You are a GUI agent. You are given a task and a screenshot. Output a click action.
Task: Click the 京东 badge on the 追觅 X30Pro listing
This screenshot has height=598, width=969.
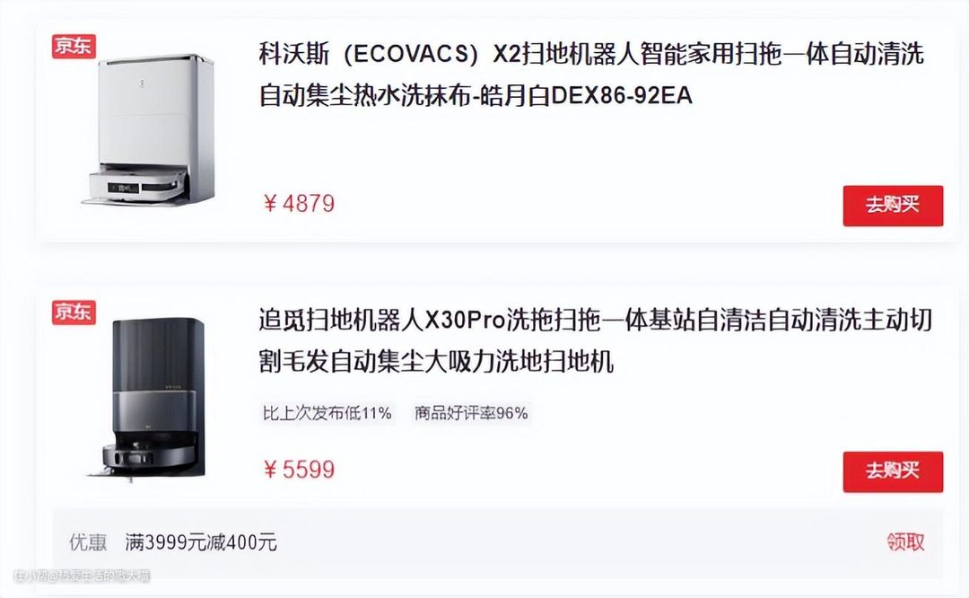(74, 312)
